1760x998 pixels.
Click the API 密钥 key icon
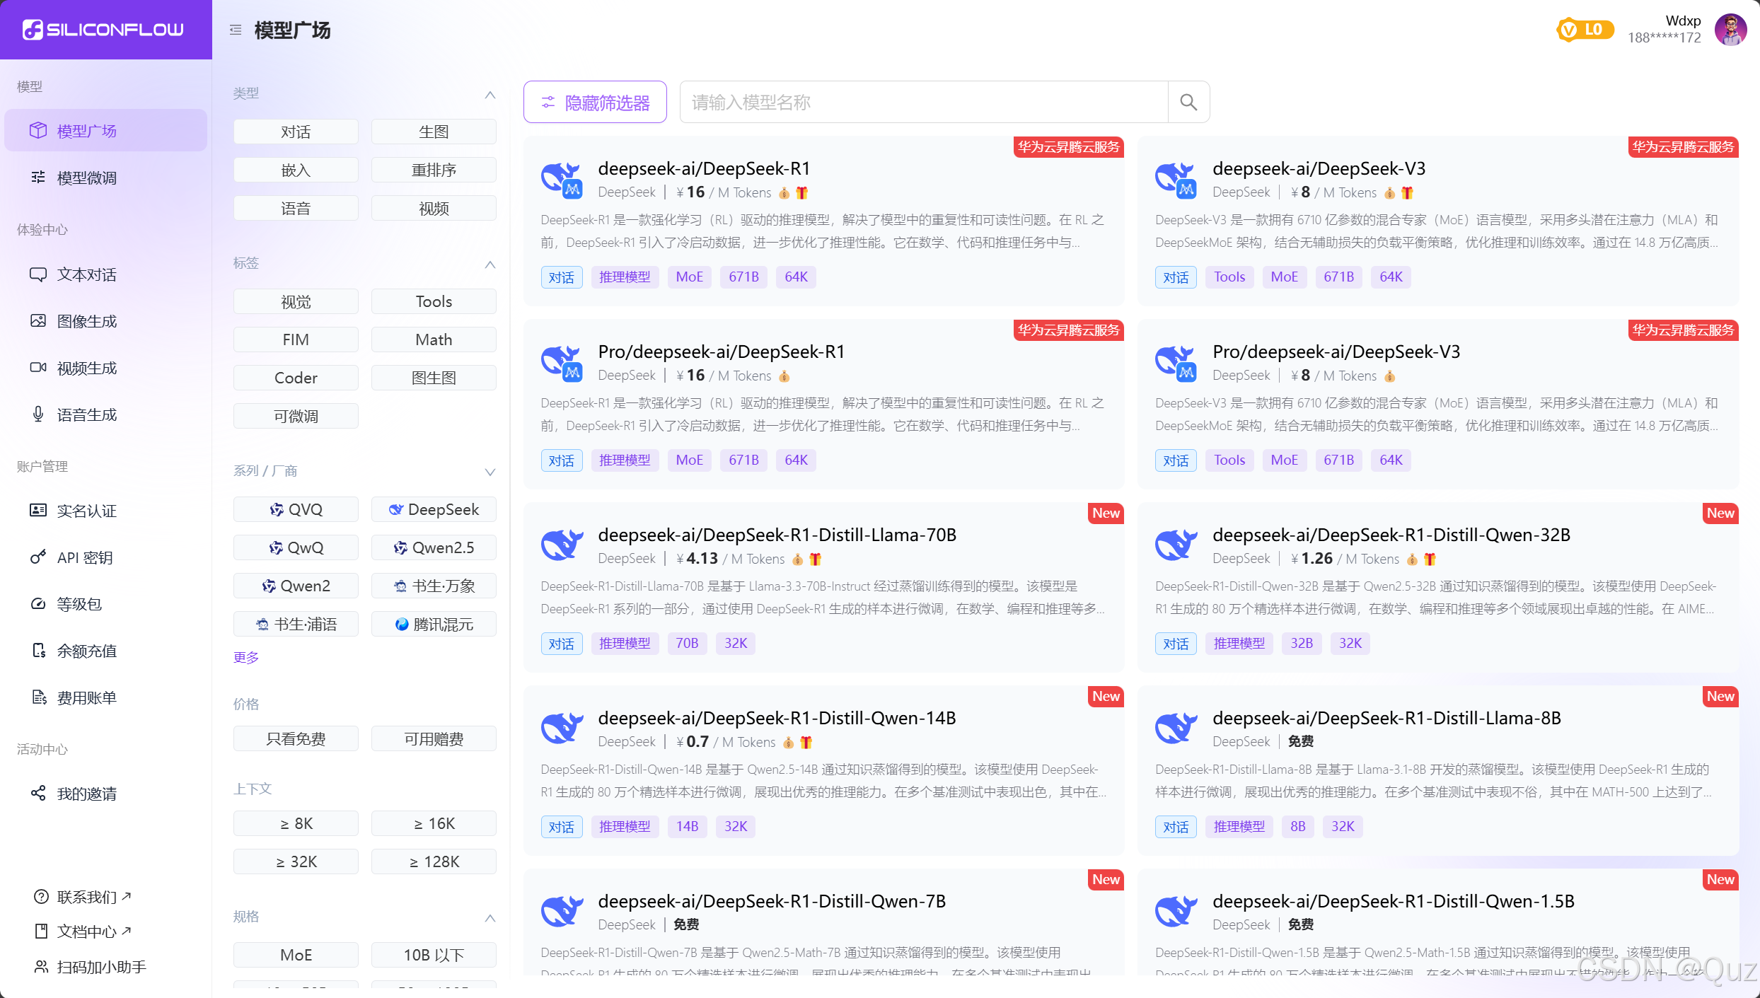(38, 557)
